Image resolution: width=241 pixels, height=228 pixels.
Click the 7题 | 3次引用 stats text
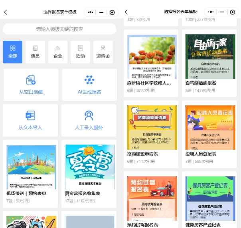(18, 201)
